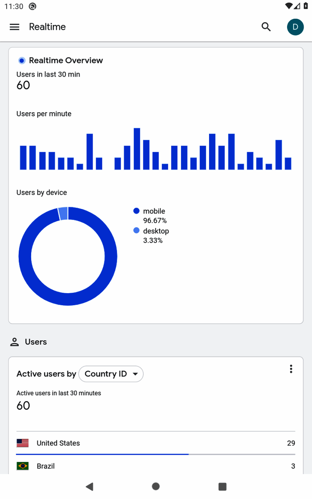312x499 pixels.
Task: Open the Country ID dropdown
Action: pos(111,374)
